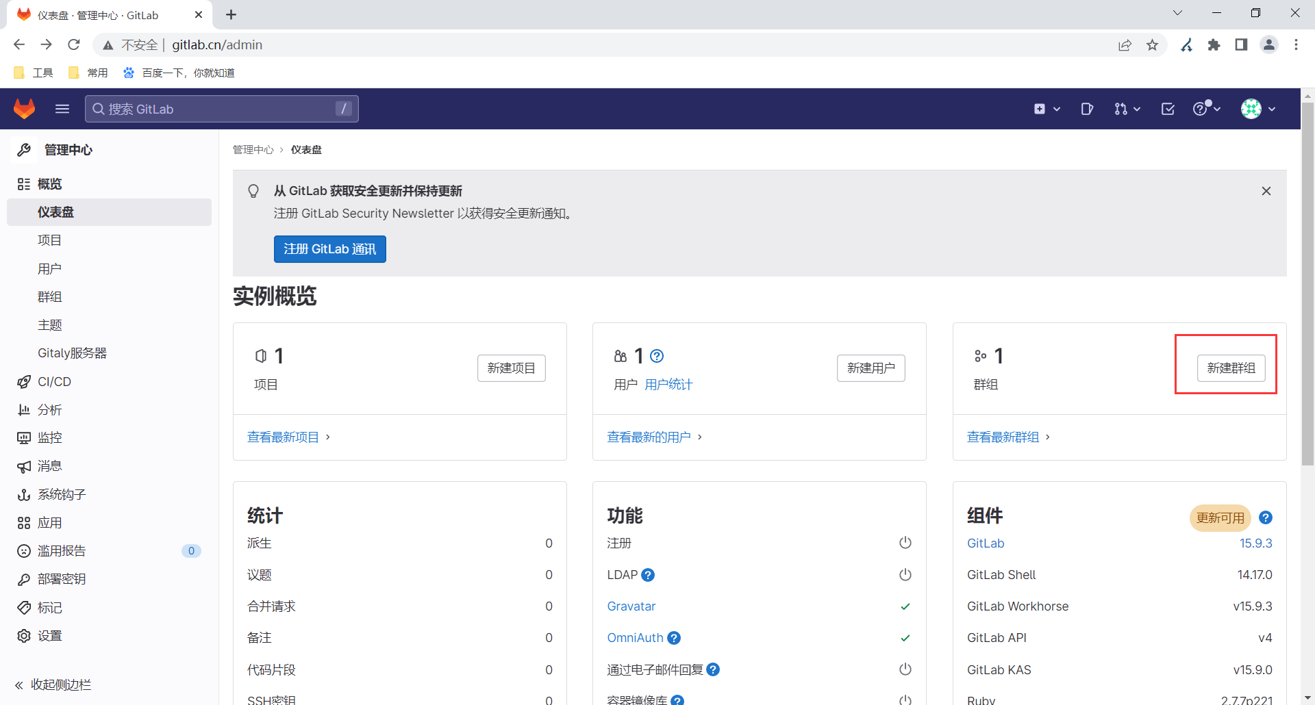
Task: Expand the 概览 sidebar section
Action: (x=110, y=184)
